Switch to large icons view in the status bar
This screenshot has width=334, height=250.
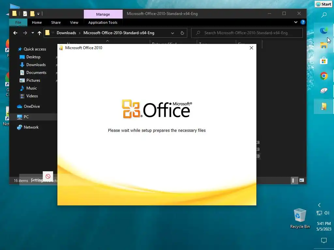coord(302,180)
